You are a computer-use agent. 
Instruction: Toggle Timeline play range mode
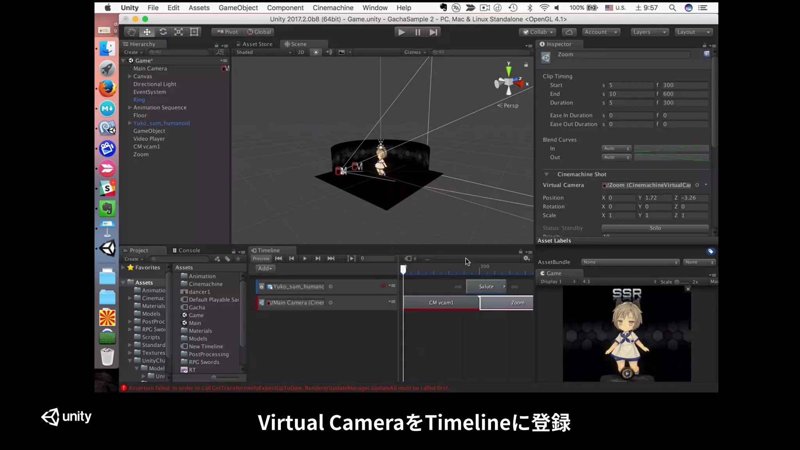click(x=352, y=258)
